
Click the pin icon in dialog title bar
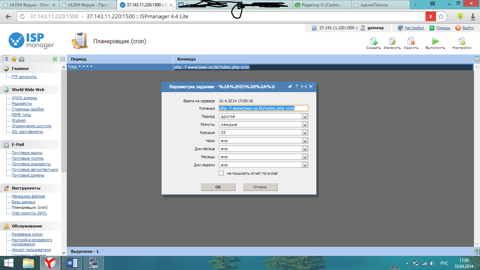point(290,86)
